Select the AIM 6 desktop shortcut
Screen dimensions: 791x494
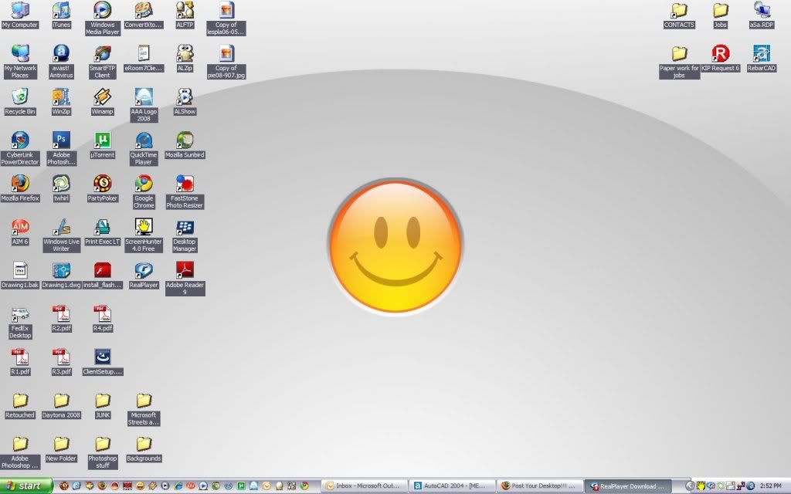pyautogui.click(x=19, y=232)
